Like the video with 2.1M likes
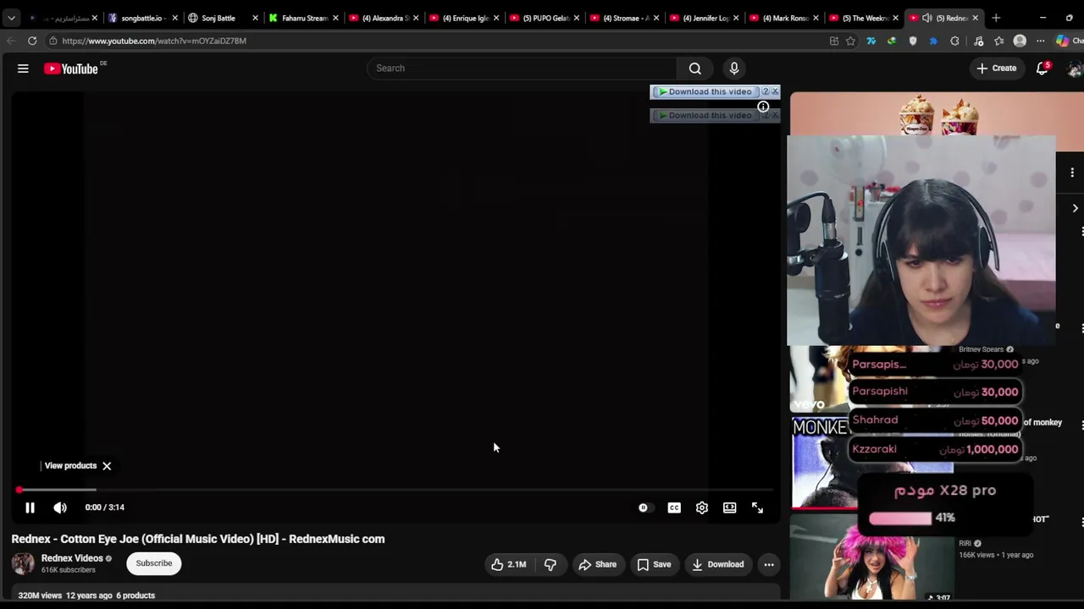 pyautogui.click(x=508, y=564)
